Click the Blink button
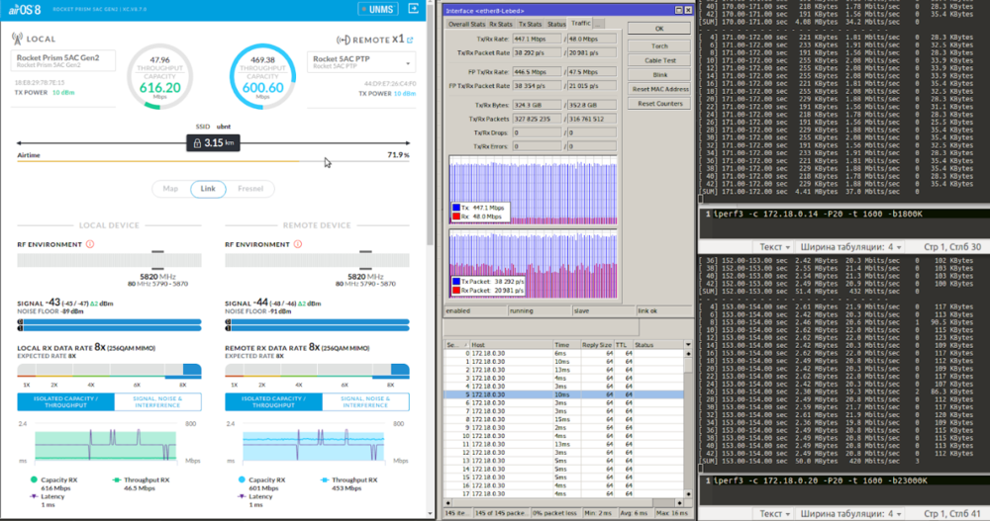The height and width of the screenshot is (521, 990). click(x=659, y=75)
